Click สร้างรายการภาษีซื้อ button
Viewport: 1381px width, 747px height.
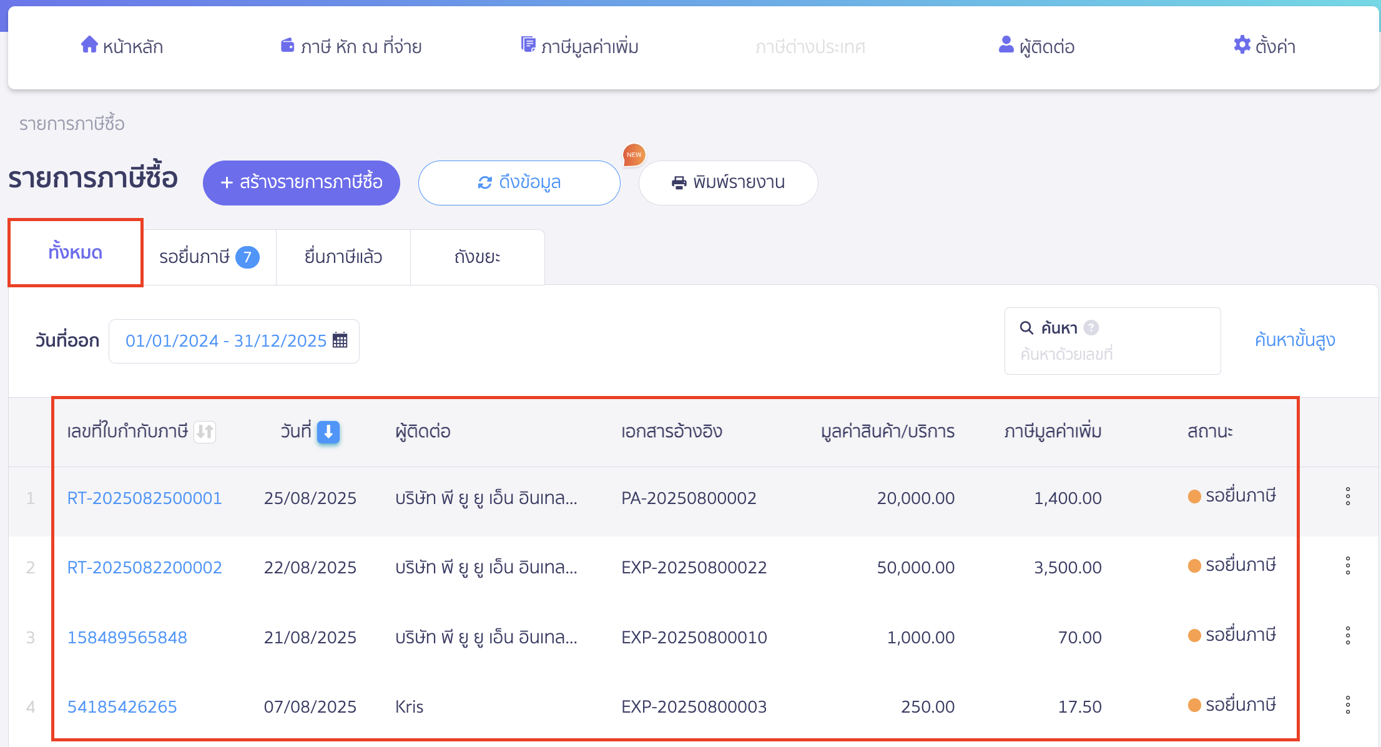coord(302,182)
